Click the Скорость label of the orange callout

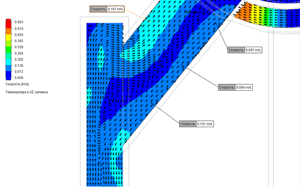point(98,9)
